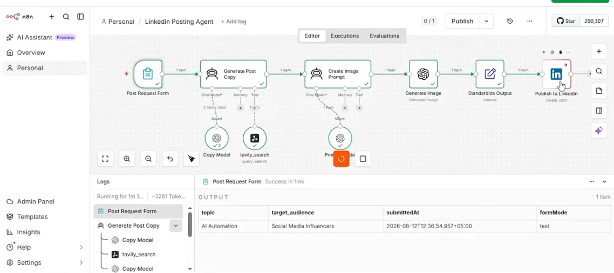The image size is (614, 273).
Task: Open workflow history clock icon
Action: 510,21
